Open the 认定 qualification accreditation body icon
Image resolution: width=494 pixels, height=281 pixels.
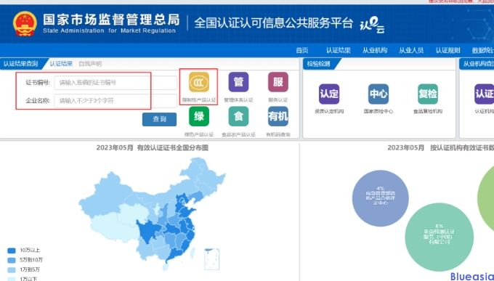(329, 94)
